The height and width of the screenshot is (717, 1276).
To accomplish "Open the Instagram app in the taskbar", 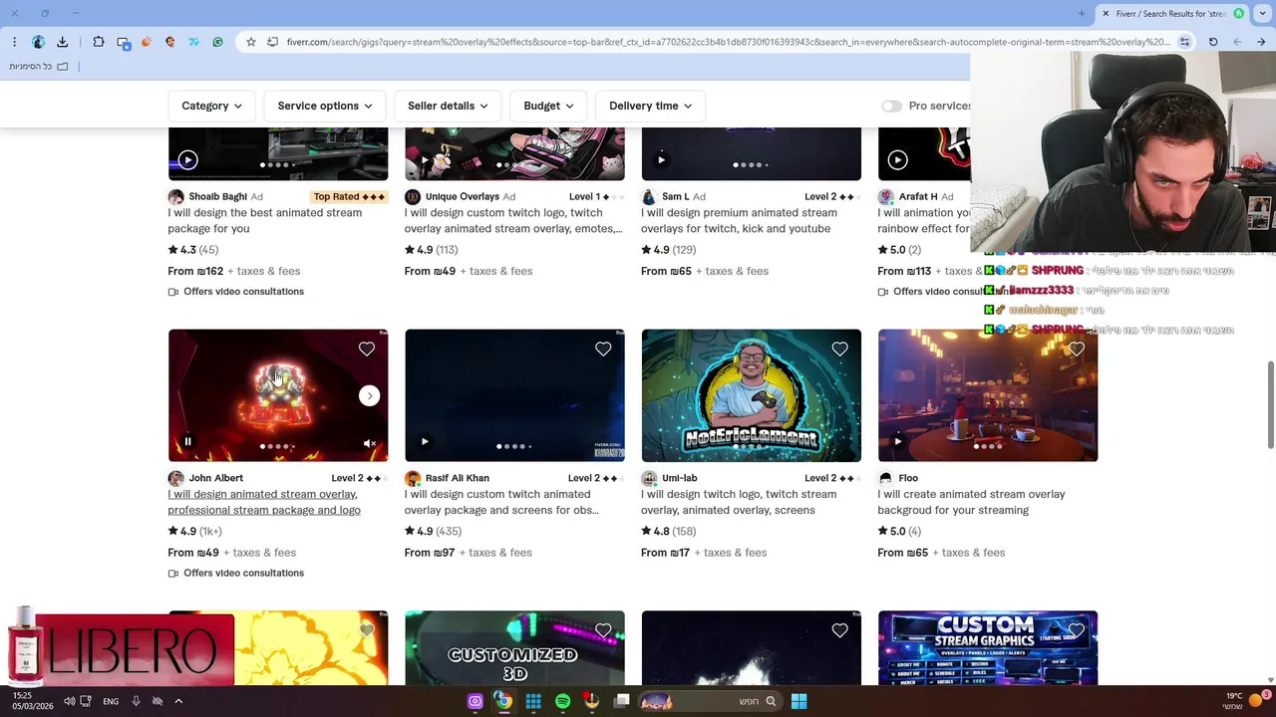I will [x=475, y=701].
